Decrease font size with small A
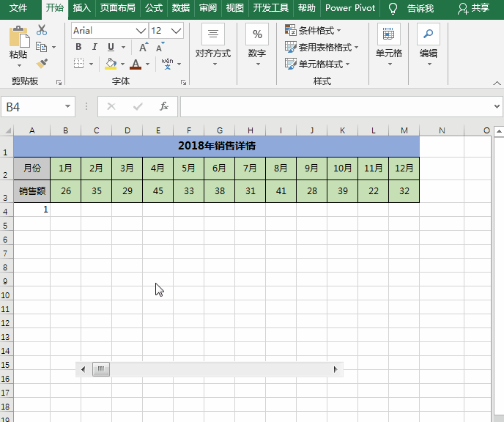Viewport: 504px width, 422px height. [160, 47]
